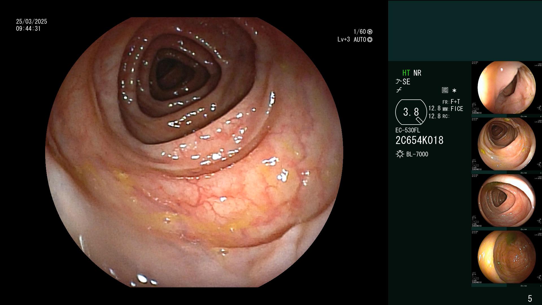Click the settings list icon beside asterisk
The width and height of the screenshot is (542, 305).
(445, 90)
